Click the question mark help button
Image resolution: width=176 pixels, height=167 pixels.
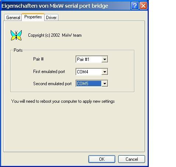(135, 6)
